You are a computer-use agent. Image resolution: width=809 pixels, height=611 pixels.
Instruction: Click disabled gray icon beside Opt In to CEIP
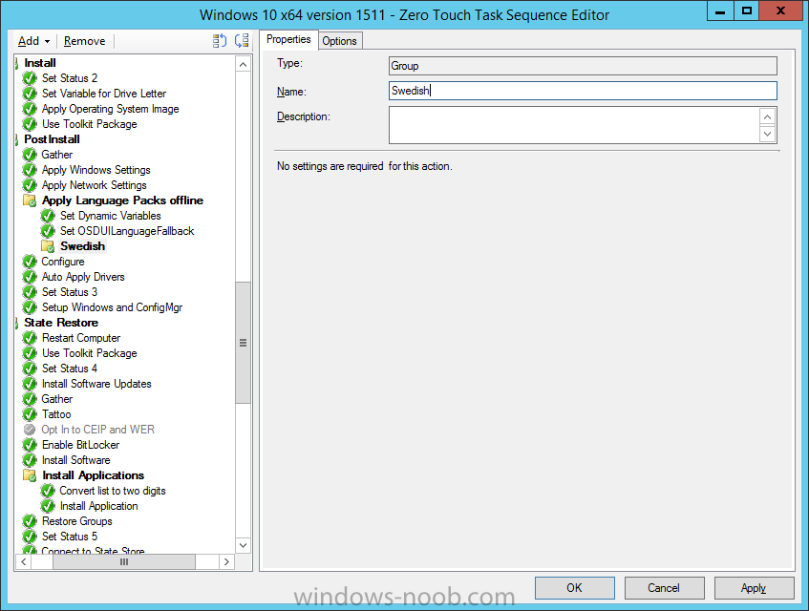click(x=30, y=430)
